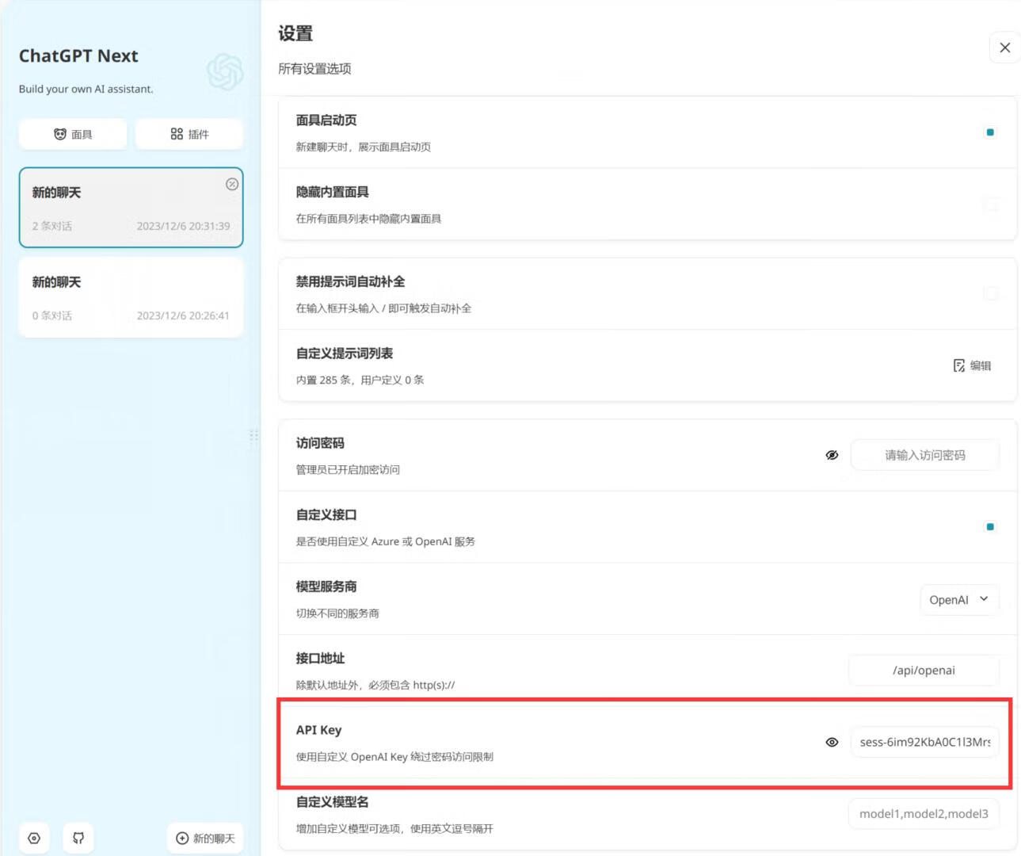The width and height of the screenshot is (1021, 856).
Task: Enable 禁用提示词自动补全 checkbox
Action: point(990,293)
